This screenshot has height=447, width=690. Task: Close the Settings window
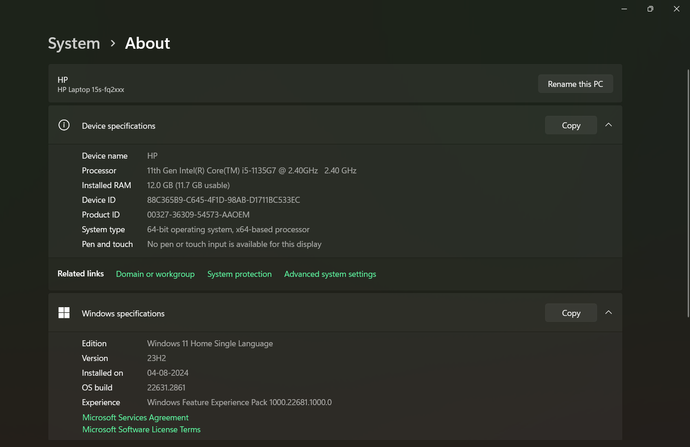pos(676,9)
